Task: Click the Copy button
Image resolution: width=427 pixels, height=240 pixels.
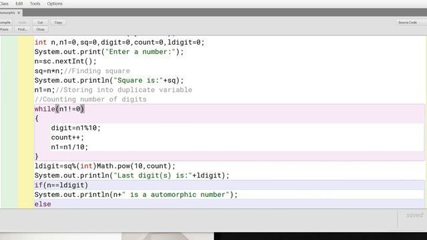Action: (x=58, y=22)
